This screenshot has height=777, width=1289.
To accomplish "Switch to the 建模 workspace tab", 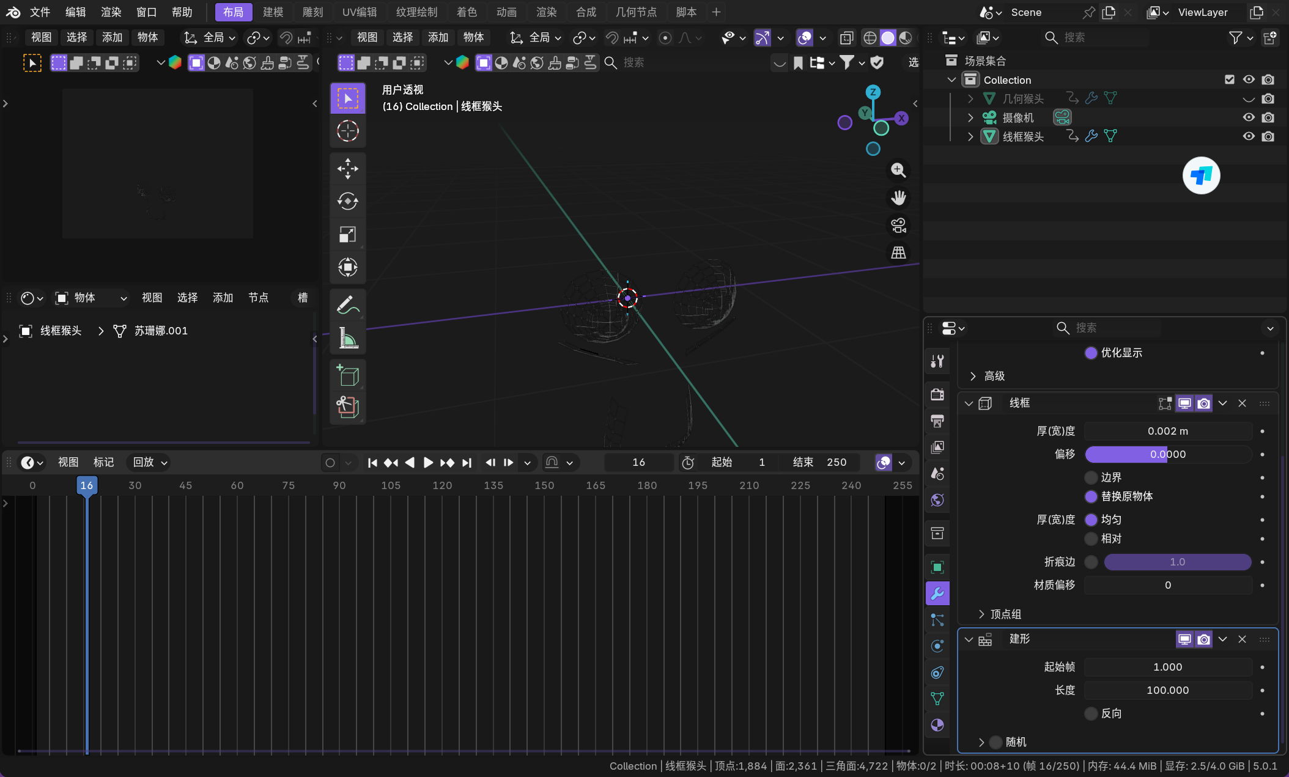I will click(273, 12).
